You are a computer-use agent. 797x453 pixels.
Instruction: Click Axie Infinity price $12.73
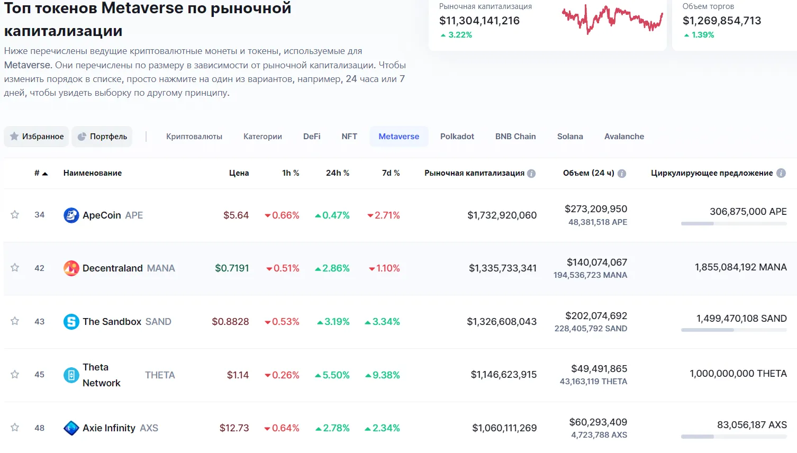click(x=234, y=428)
